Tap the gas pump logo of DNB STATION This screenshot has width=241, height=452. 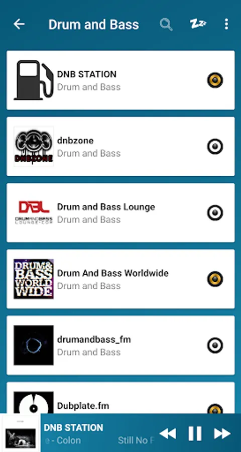[34, 80]
